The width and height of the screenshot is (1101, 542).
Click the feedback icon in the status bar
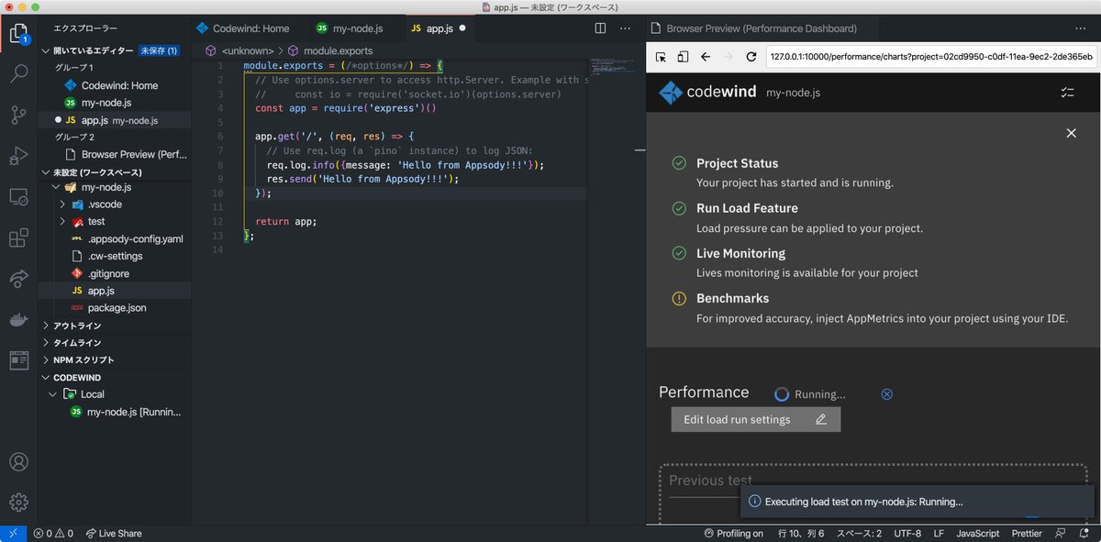1060,533
